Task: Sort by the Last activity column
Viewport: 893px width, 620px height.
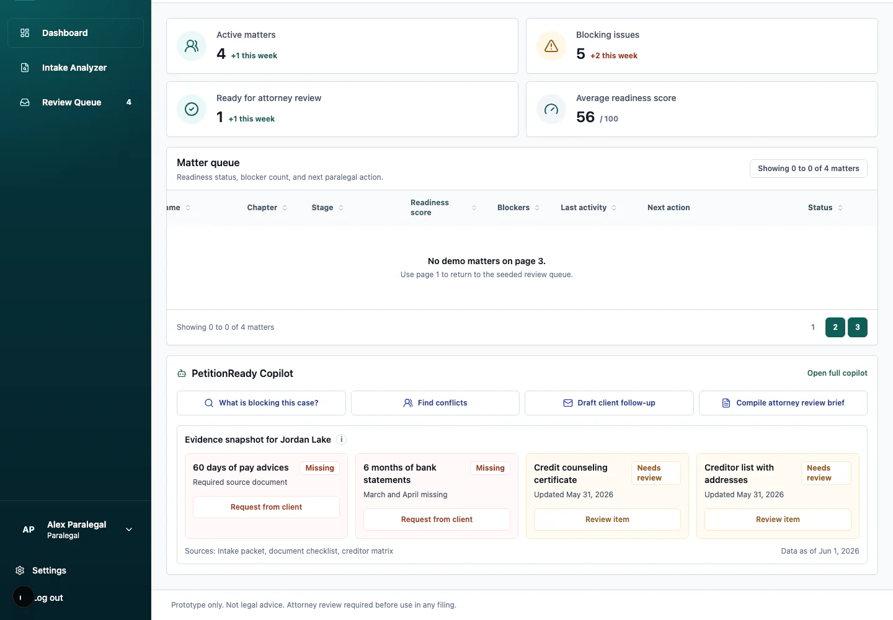Action: 589,208
